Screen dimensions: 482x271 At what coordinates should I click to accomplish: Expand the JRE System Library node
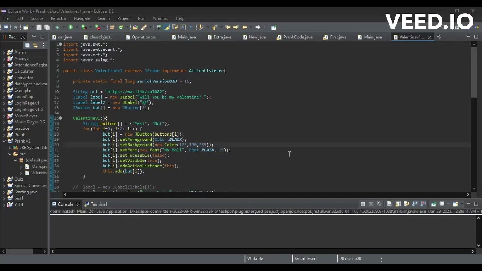point(10,148)
